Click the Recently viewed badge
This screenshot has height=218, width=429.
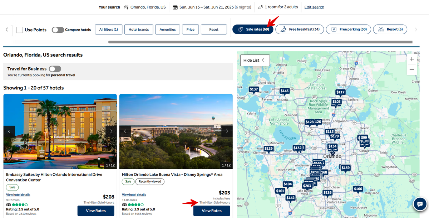pos(150,182)
